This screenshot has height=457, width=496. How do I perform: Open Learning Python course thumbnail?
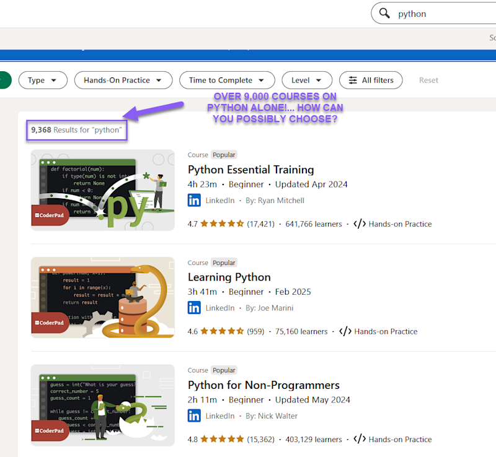103,297
